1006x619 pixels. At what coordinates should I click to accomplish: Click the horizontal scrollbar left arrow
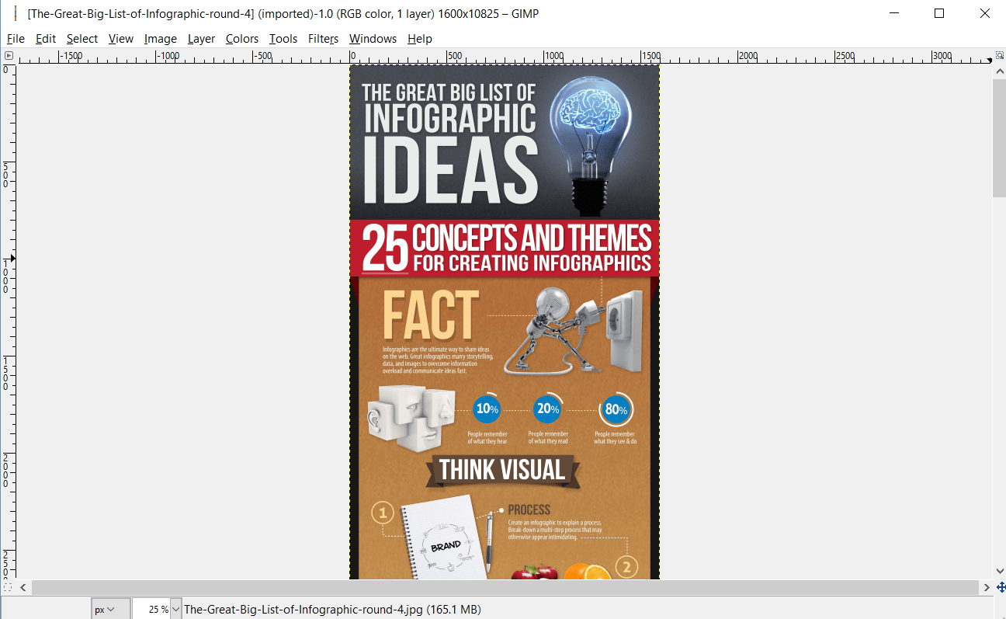click(x=23, y=587)
